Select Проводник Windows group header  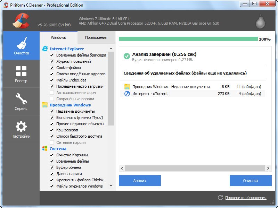coord(70,105)
